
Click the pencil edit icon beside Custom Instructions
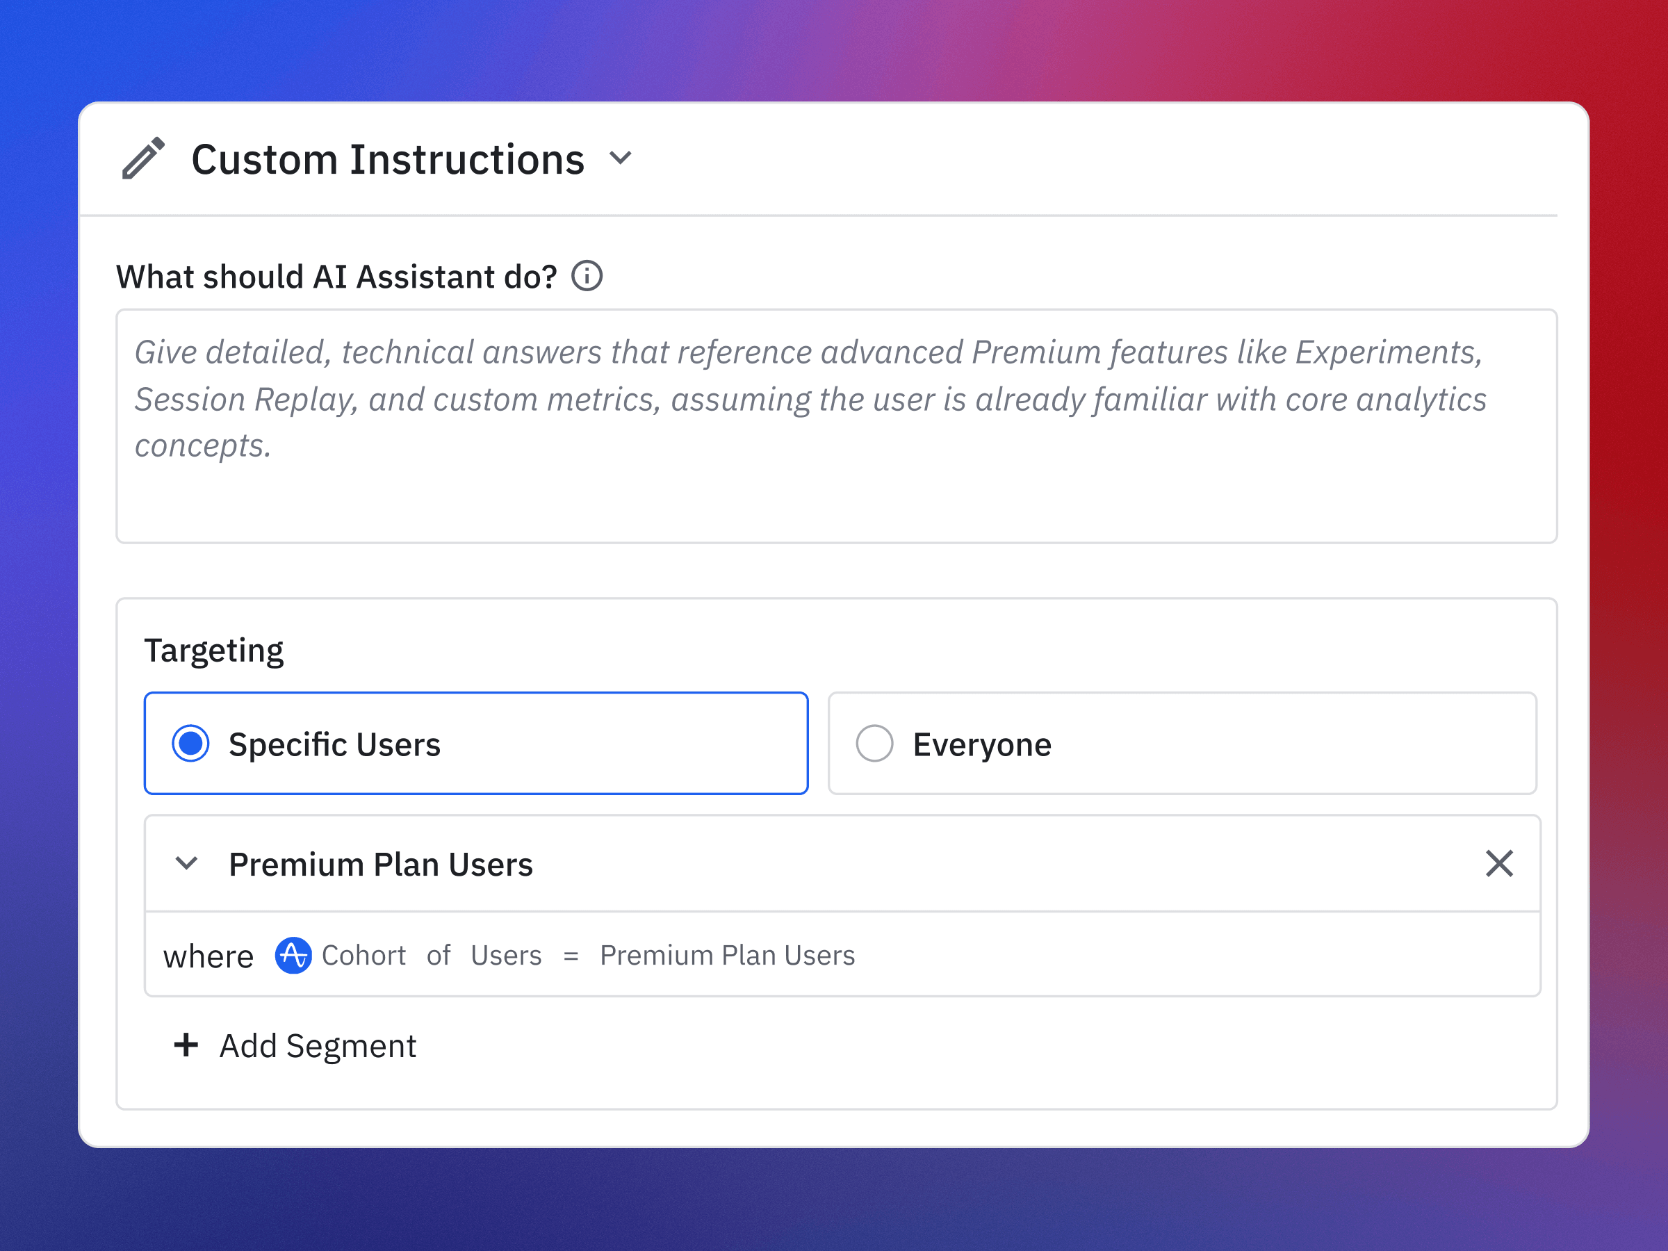[142, 158]
